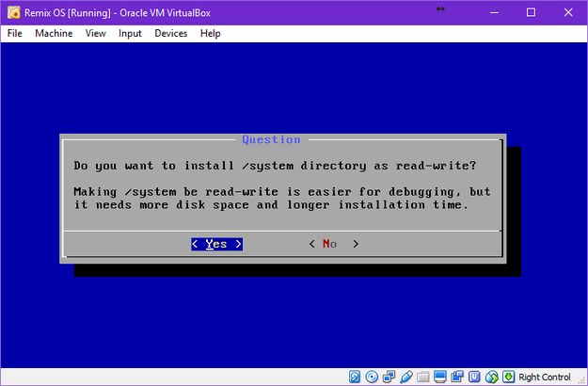Screen dimensions: 588x386
Task: Open the display settings status icon
Action: click(x=440, y=377)
